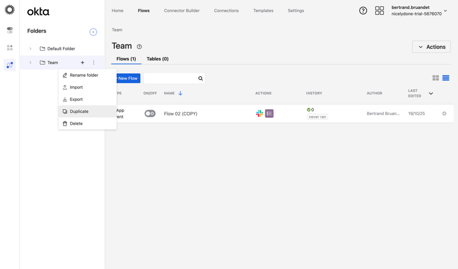Image resolution: width=458 pixels, height=269 pixels.
Task: Open the toggle-switch sidebar icon
Action: click(10, 30)
